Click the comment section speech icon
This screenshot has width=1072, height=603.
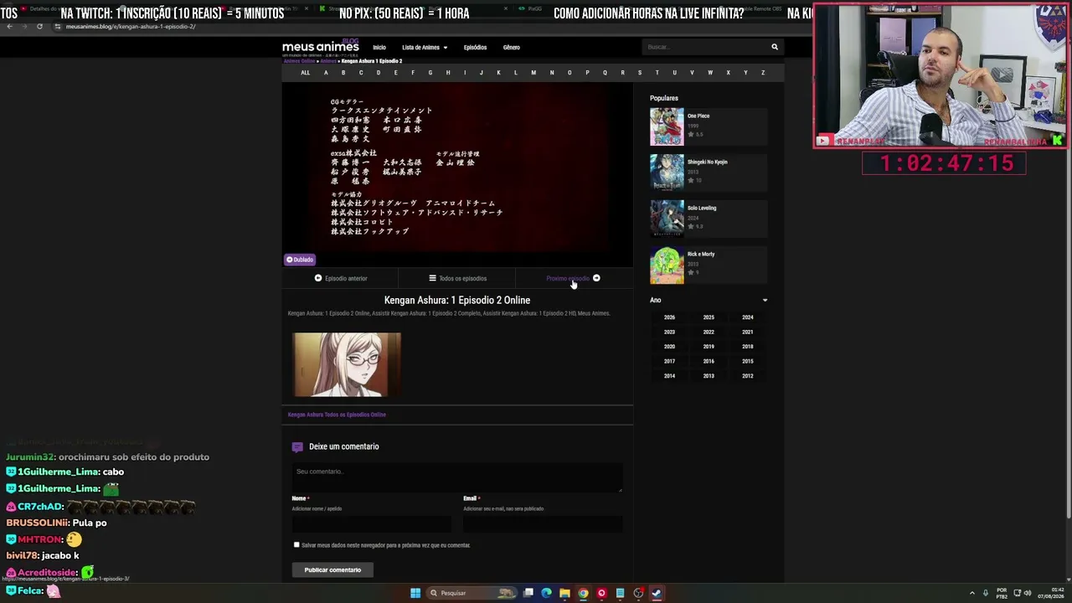[x=297, y=447]
